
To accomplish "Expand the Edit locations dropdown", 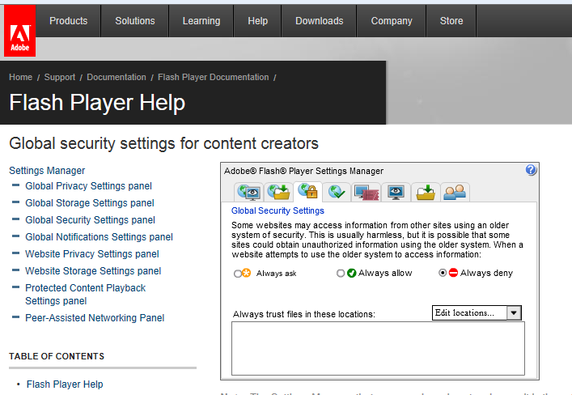I will (x=514, y=313).
